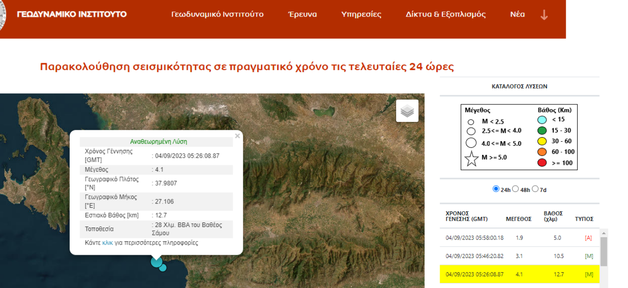The image size is (628, 288).
Task: Expand Δίκτυα & Εξοπλισμός menu
Action: (446, 14)
